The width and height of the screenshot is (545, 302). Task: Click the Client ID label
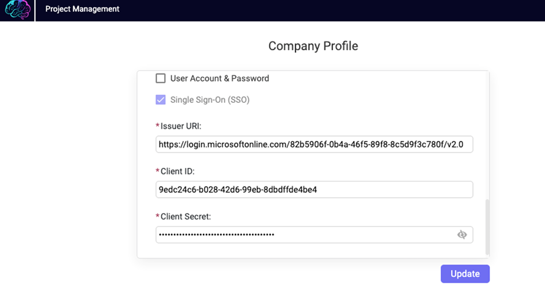177,172
